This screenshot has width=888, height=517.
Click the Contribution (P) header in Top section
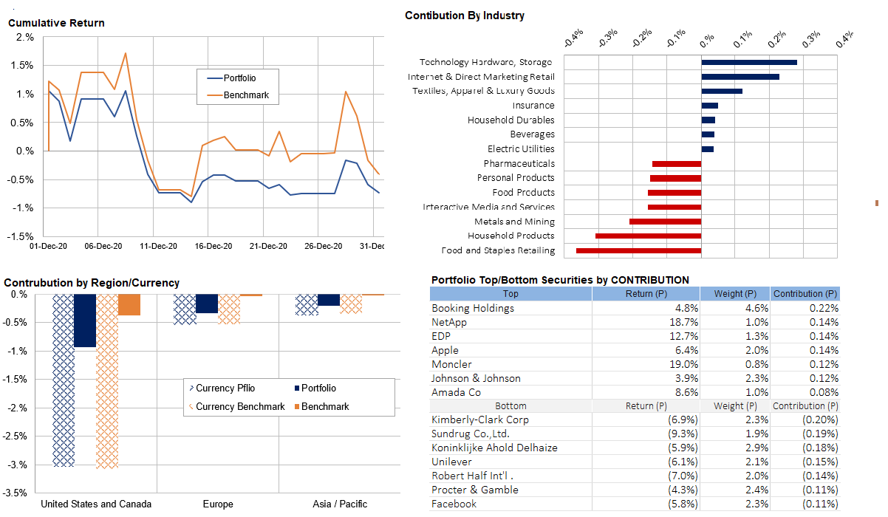click(x=805, y=294)
